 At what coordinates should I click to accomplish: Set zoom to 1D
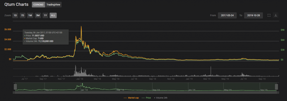click(15, 16)
